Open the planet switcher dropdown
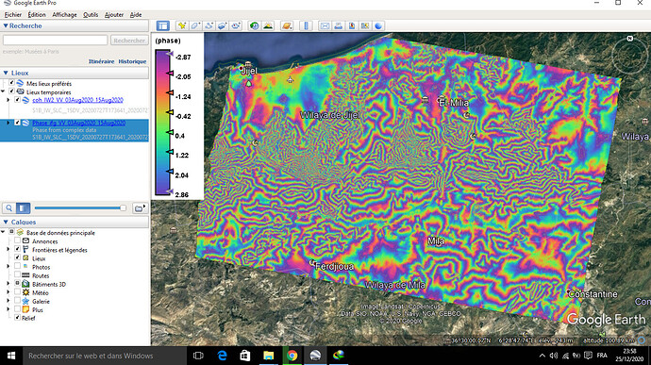This screenshot has width=651, height=365. (287, 25)
